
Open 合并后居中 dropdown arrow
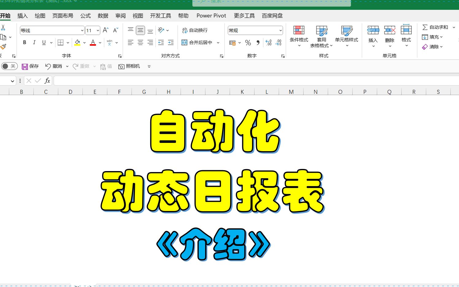(218, 43)
